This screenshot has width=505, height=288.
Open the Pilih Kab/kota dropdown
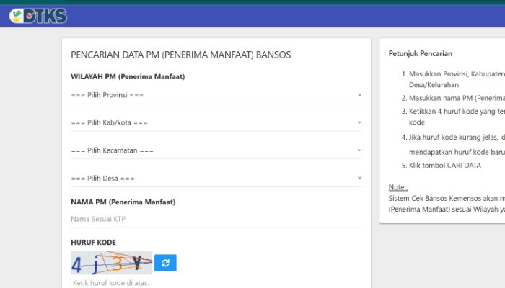point(216,122)
